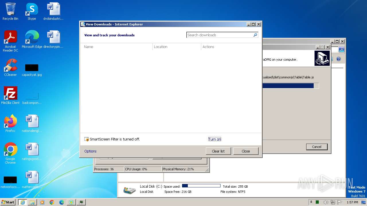
Task: Open downloads Options link
Action: (90, 151)
